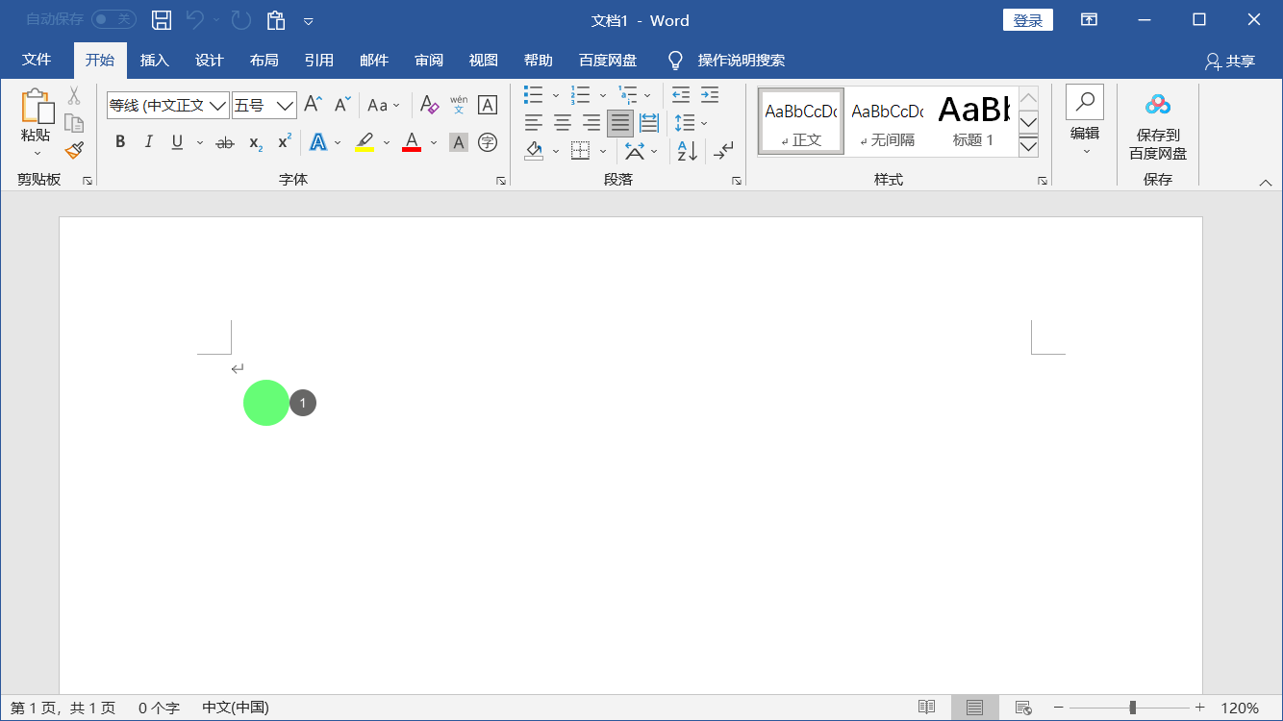Apply yellow text highlight color
Screen dimensions: 1283x721
click(x=365, y=142)
